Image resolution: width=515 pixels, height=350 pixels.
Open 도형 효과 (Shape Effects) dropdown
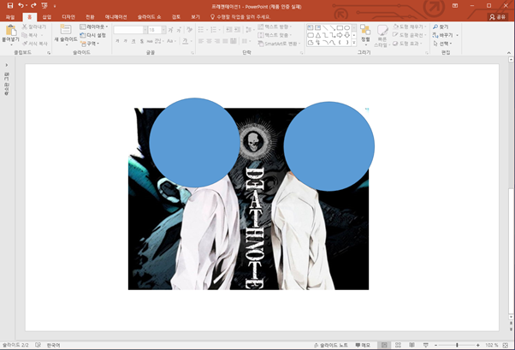point(407,44)
